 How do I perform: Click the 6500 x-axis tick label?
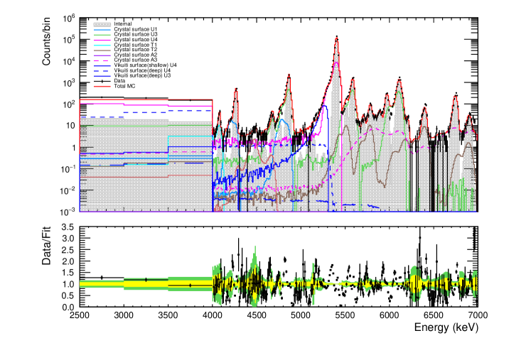(434, 315)
